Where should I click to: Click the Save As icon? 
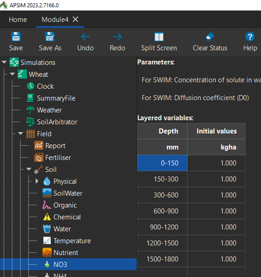pos(50,37)
